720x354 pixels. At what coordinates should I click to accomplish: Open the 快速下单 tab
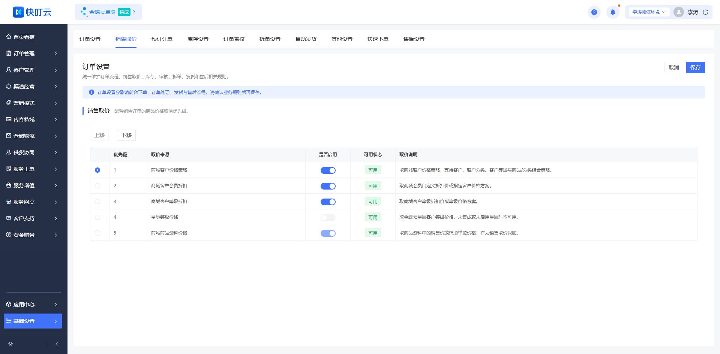378,39
